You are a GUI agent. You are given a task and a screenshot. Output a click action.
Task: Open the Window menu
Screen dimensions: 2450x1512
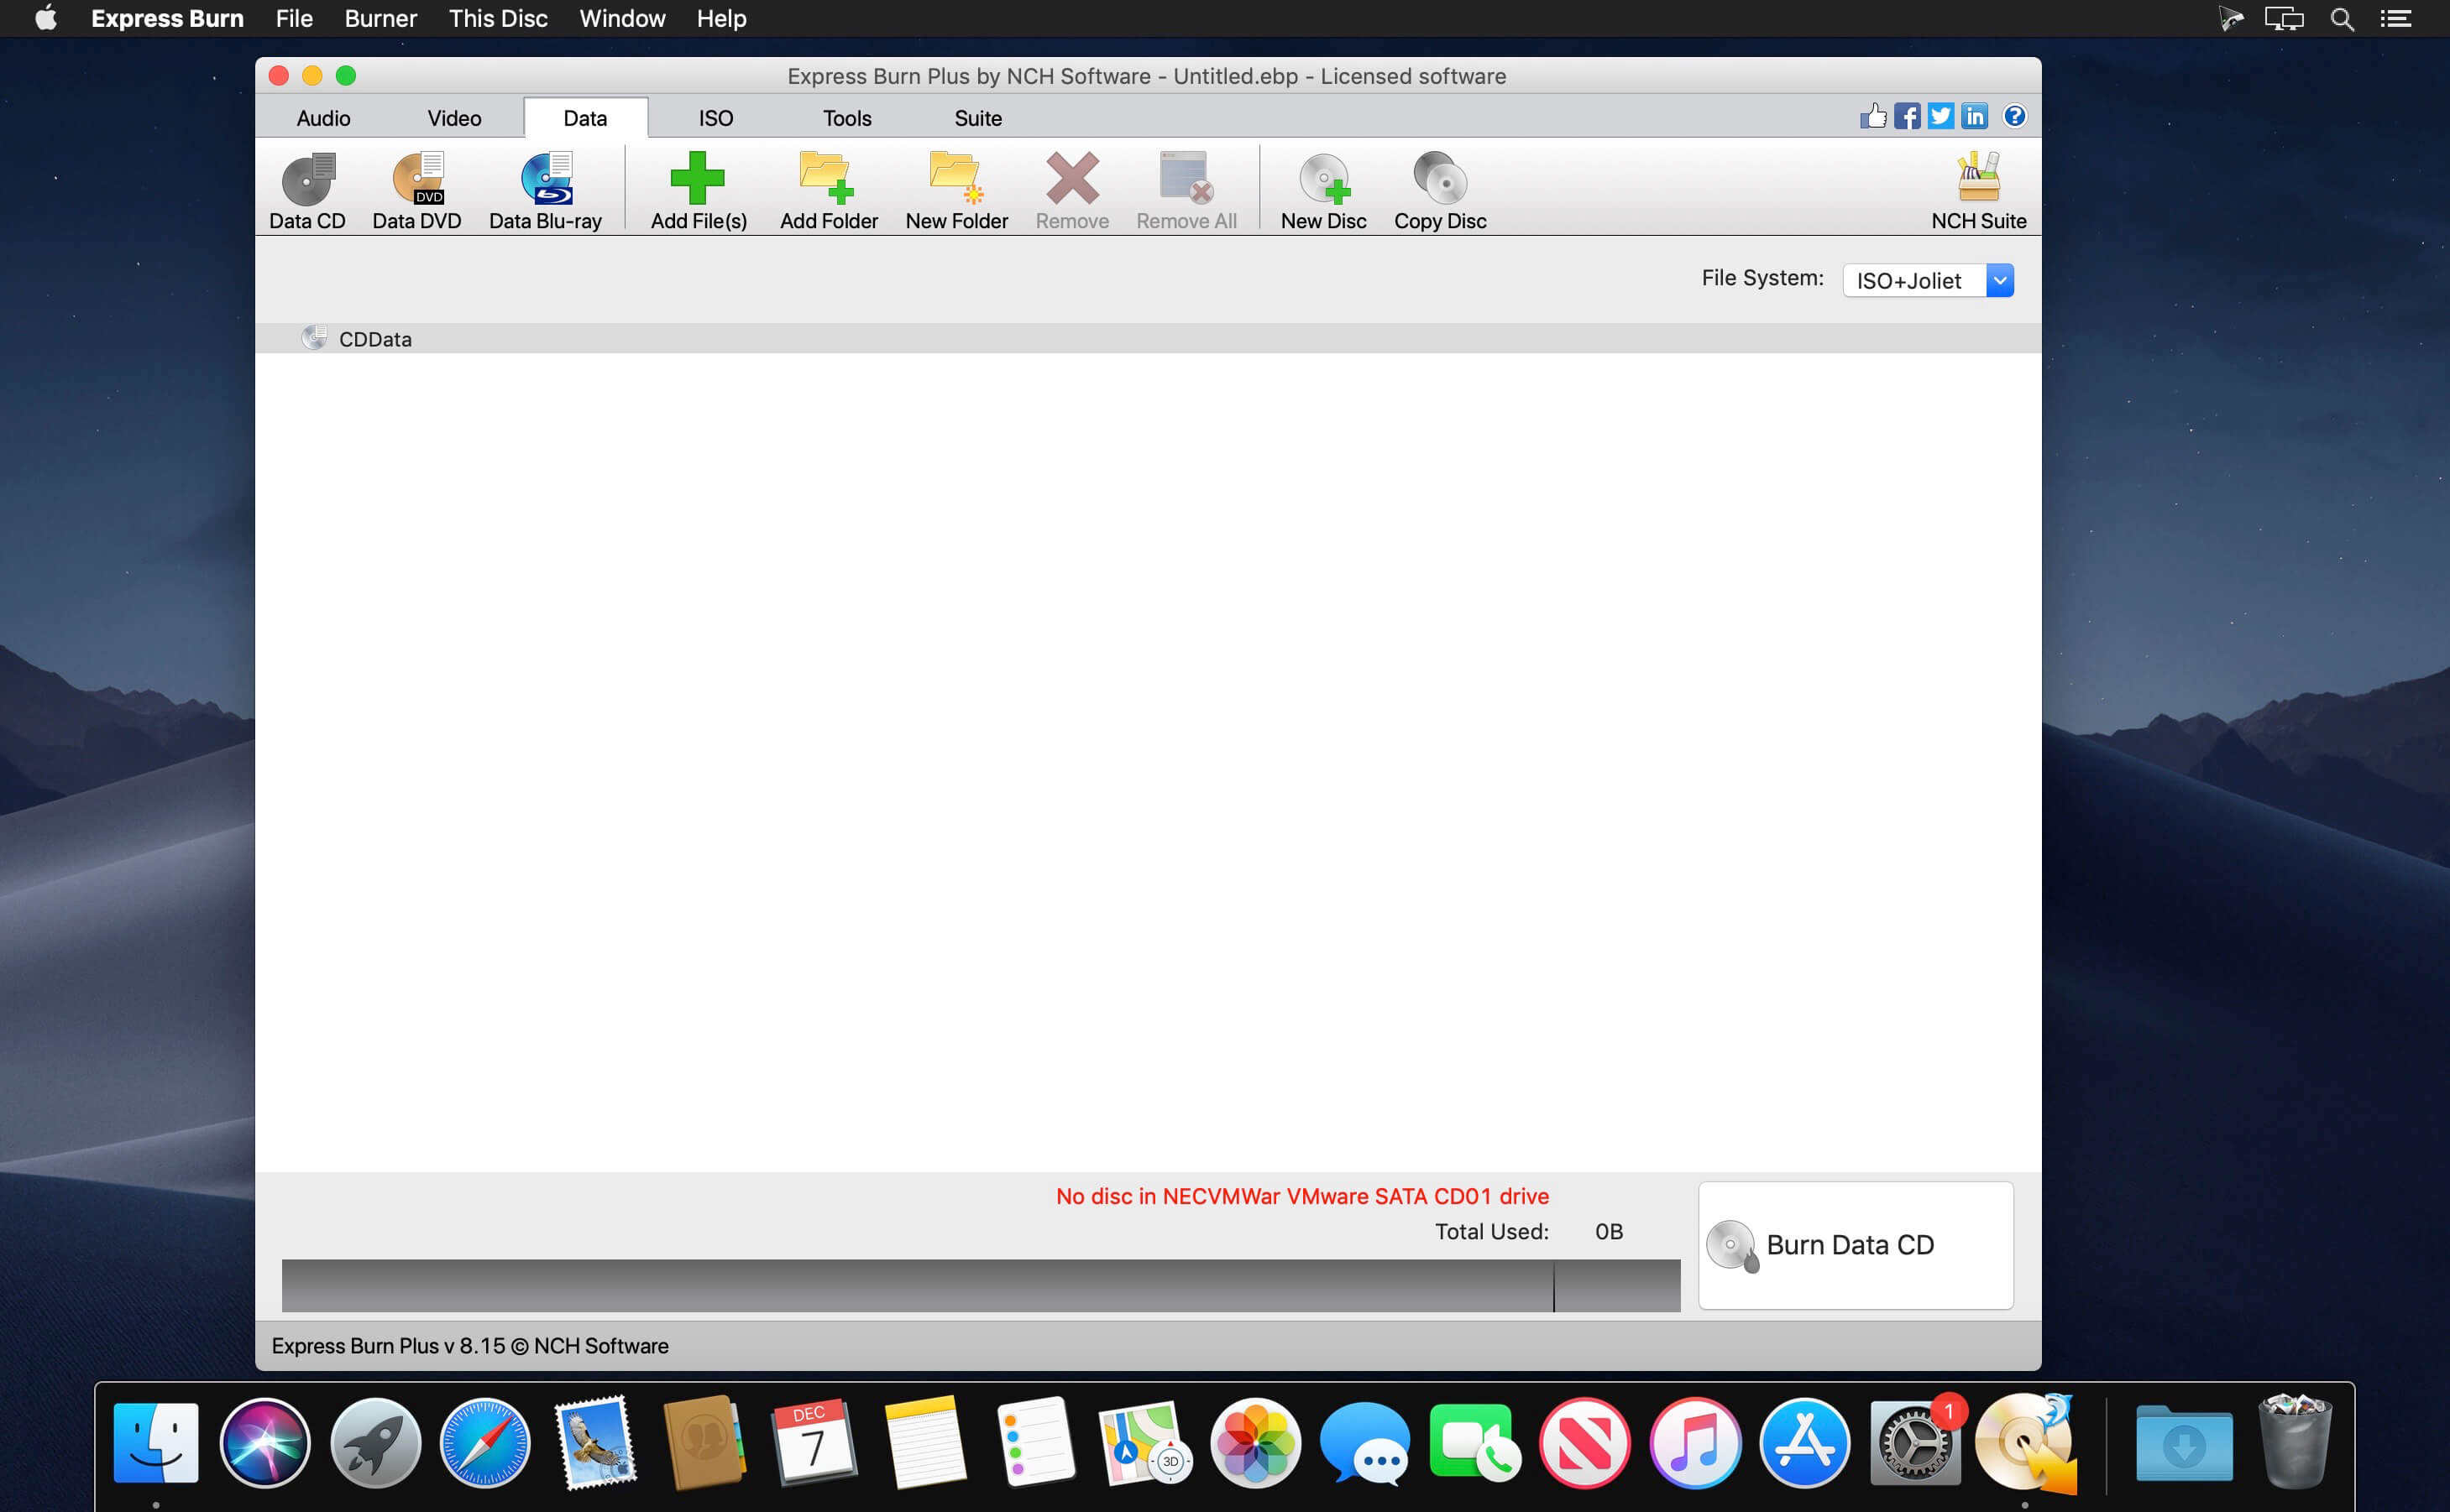(622, 19)
